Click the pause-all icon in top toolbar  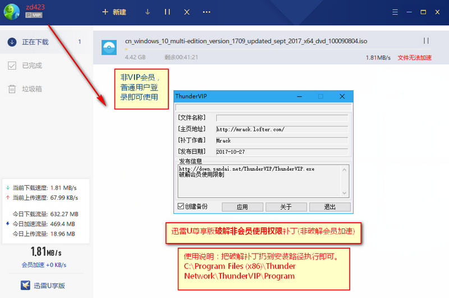167,12
